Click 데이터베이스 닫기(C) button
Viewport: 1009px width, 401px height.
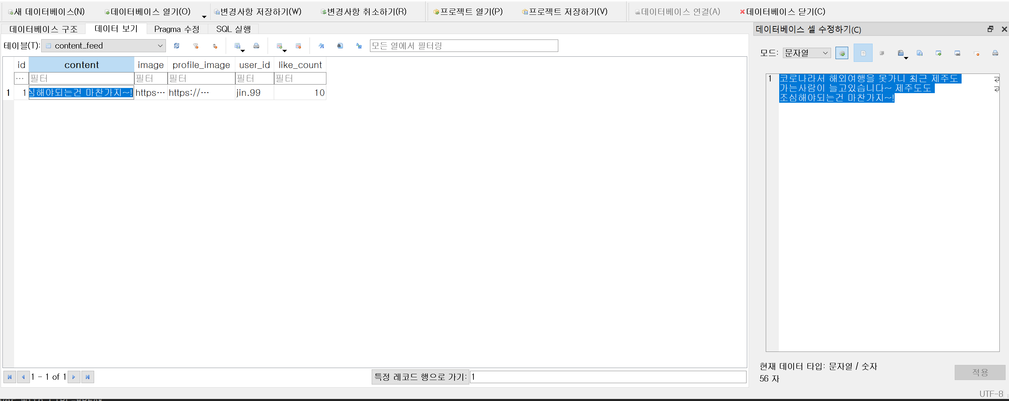click(x=782, y=12)
